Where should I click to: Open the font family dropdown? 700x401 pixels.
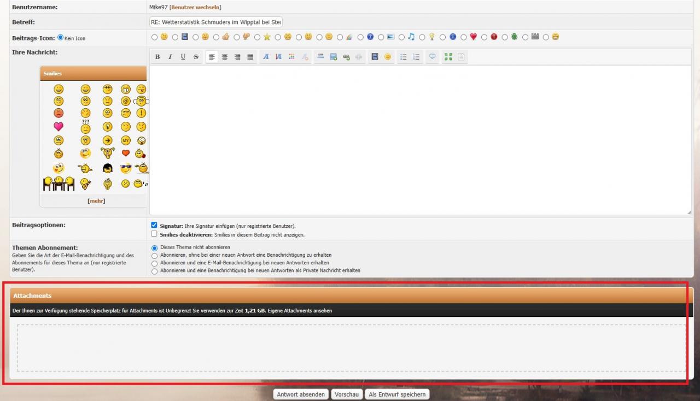pyautogui.click(x=266, y=57)
